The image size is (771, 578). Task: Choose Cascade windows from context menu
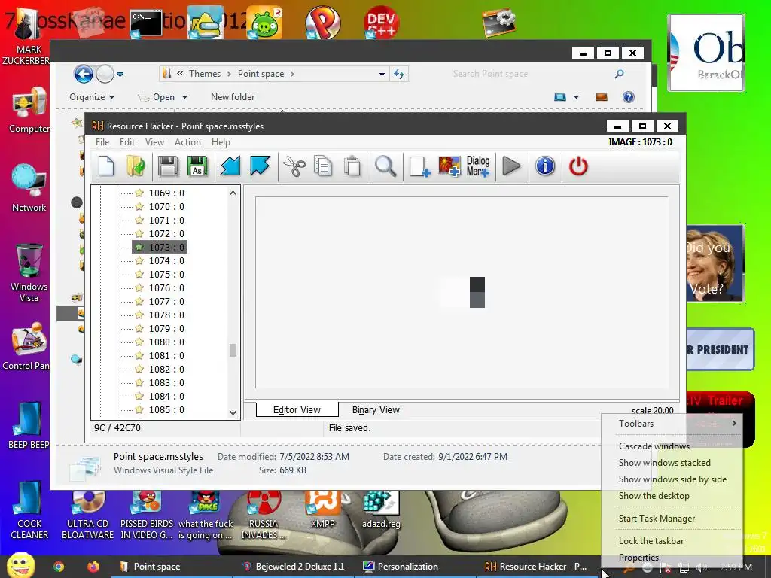654,446
